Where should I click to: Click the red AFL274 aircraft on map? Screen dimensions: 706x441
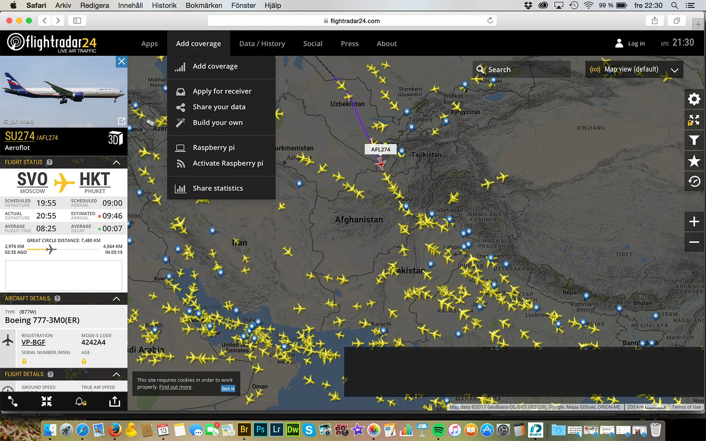pos(380,163)
